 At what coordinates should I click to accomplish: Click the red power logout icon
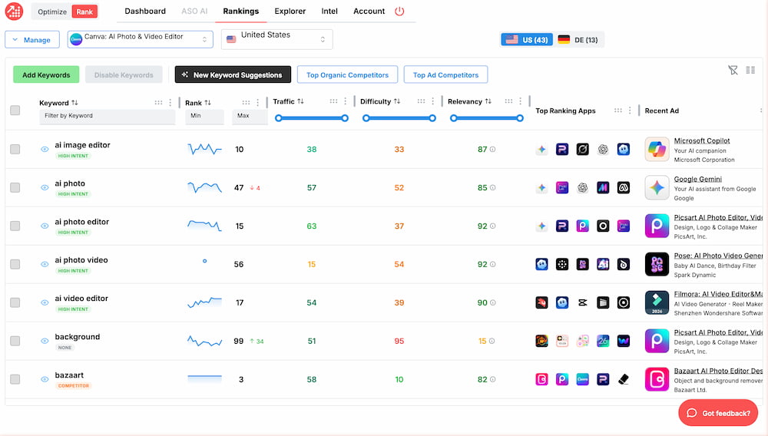399,12
